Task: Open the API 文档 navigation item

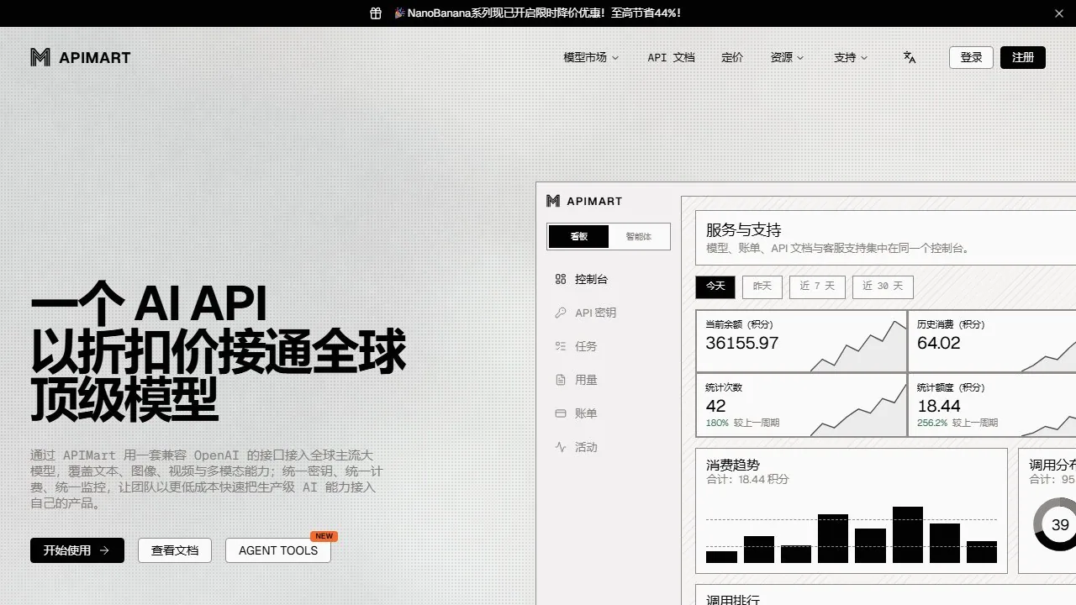Action: [x=671, y=57]
